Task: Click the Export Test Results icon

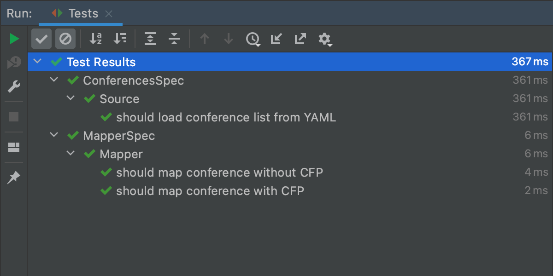Action: coord(300,39)
